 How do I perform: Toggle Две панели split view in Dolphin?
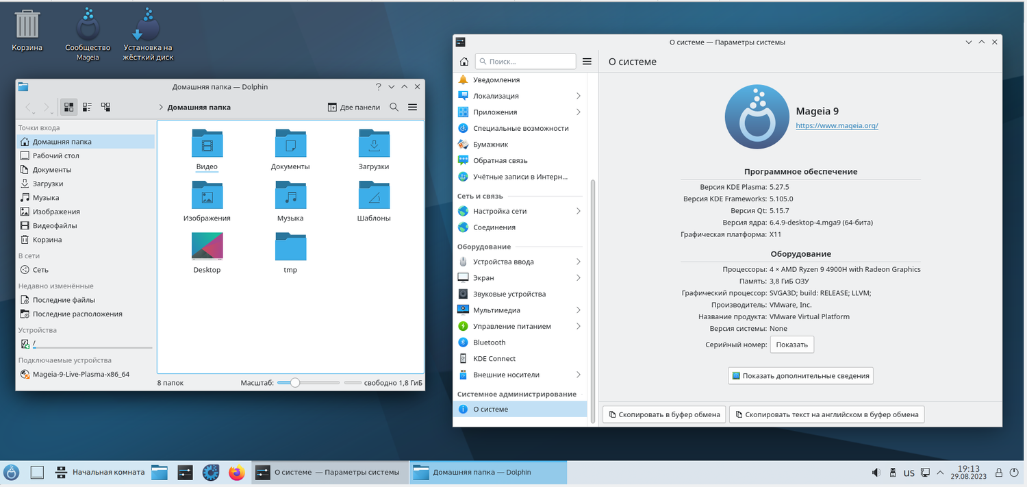tap(353, 107)
